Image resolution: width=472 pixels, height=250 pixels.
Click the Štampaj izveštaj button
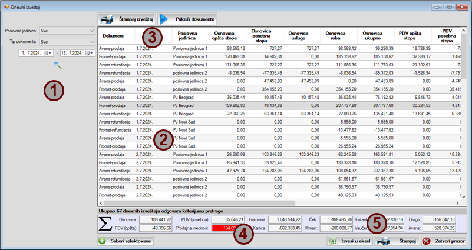[x=127, y=19]
